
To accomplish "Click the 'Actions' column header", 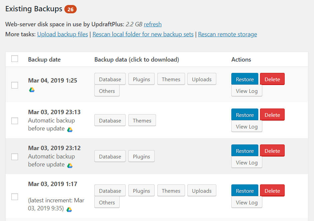I will (x=241, y=59).
